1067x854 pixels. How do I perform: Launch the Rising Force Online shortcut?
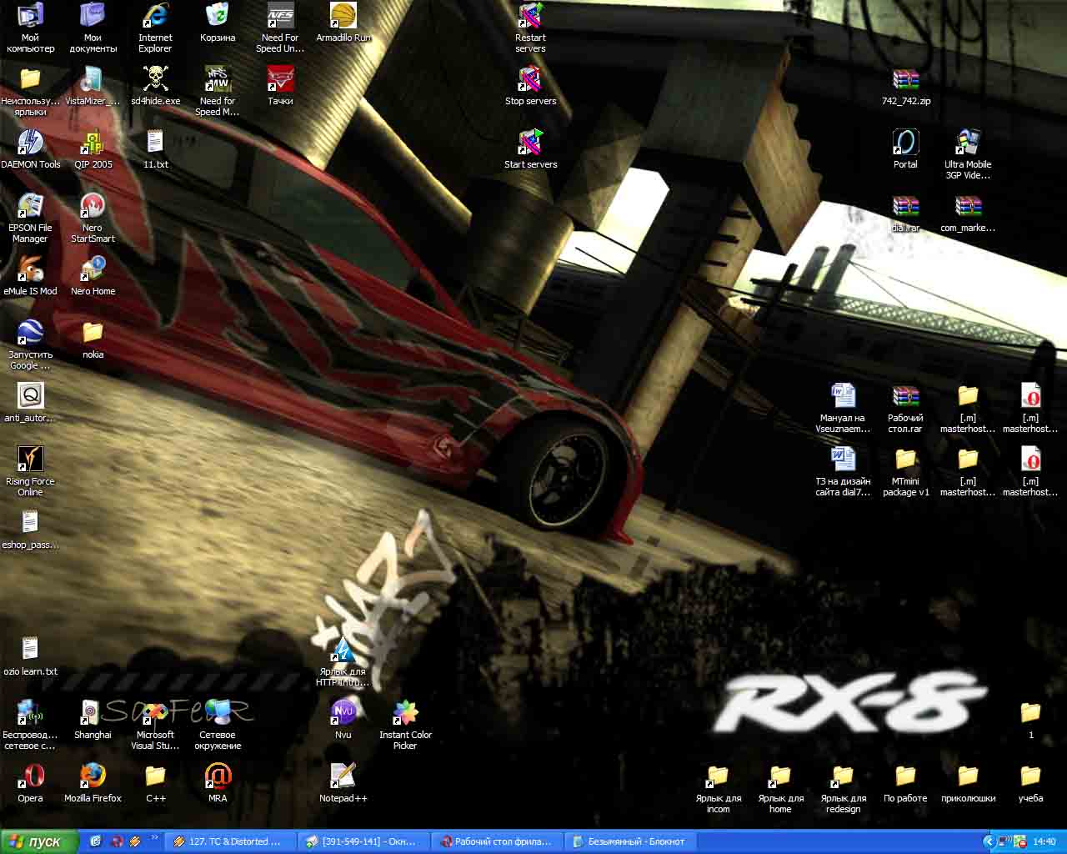[x=30, y=470]
